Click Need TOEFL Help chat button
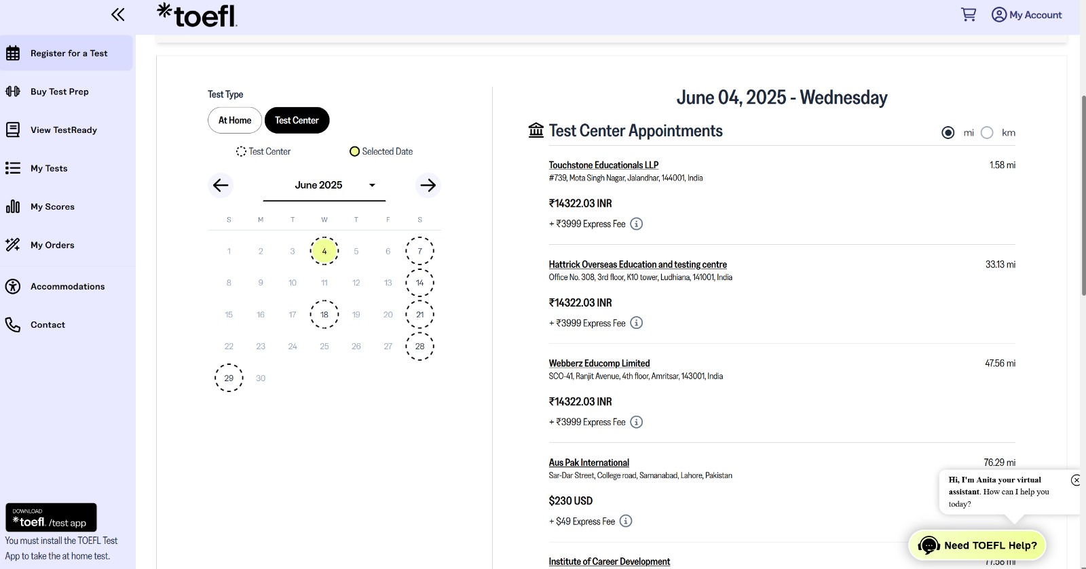 (x=977, y=545)
